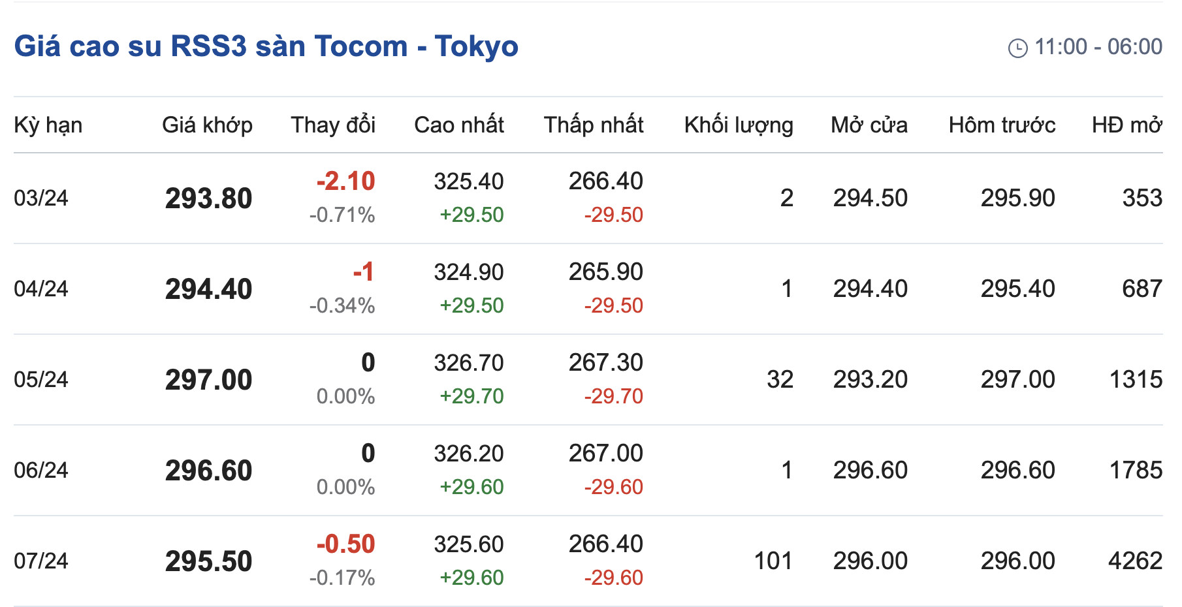The image size is (1182, 607).
Task: Click the 11:00 - 06:00 time label
Action: pyautogui.click(x=1098, y=47)
